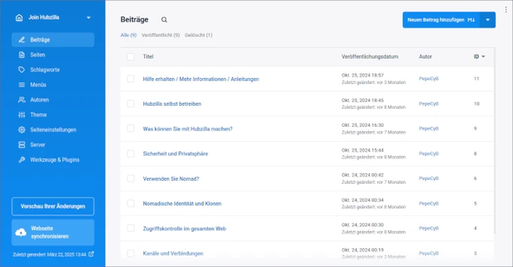Expand the Join Hubzilla site dropdown
This screenshot has width=513, height=267.
[88, 18]
